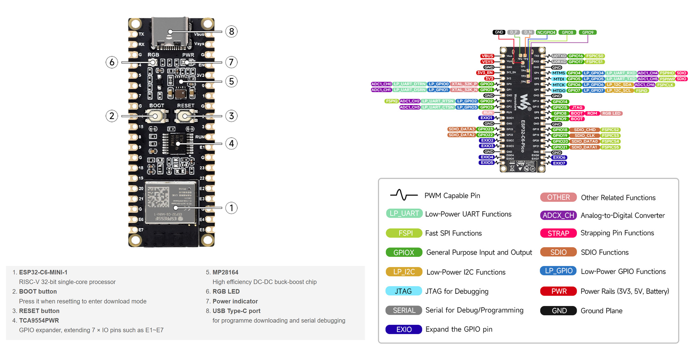Click the PWM Capable Pin waveform symbol in the legend
Screen dimensions: 699x351
click(x=404, y=194)
